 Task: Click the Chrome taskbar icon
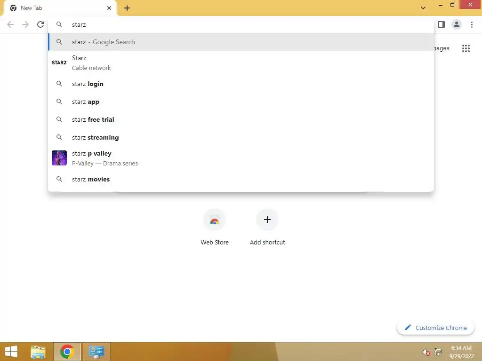tap(67, 352)
